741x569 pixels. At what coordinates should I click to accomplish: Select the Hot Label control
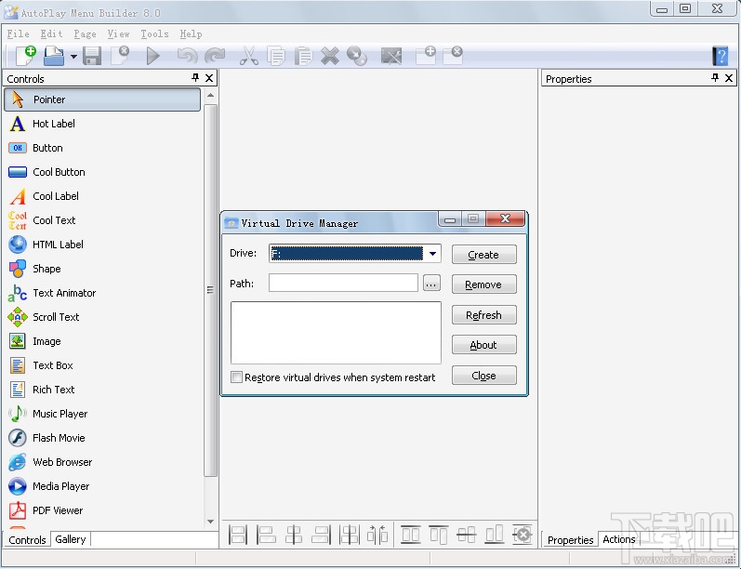102,124
